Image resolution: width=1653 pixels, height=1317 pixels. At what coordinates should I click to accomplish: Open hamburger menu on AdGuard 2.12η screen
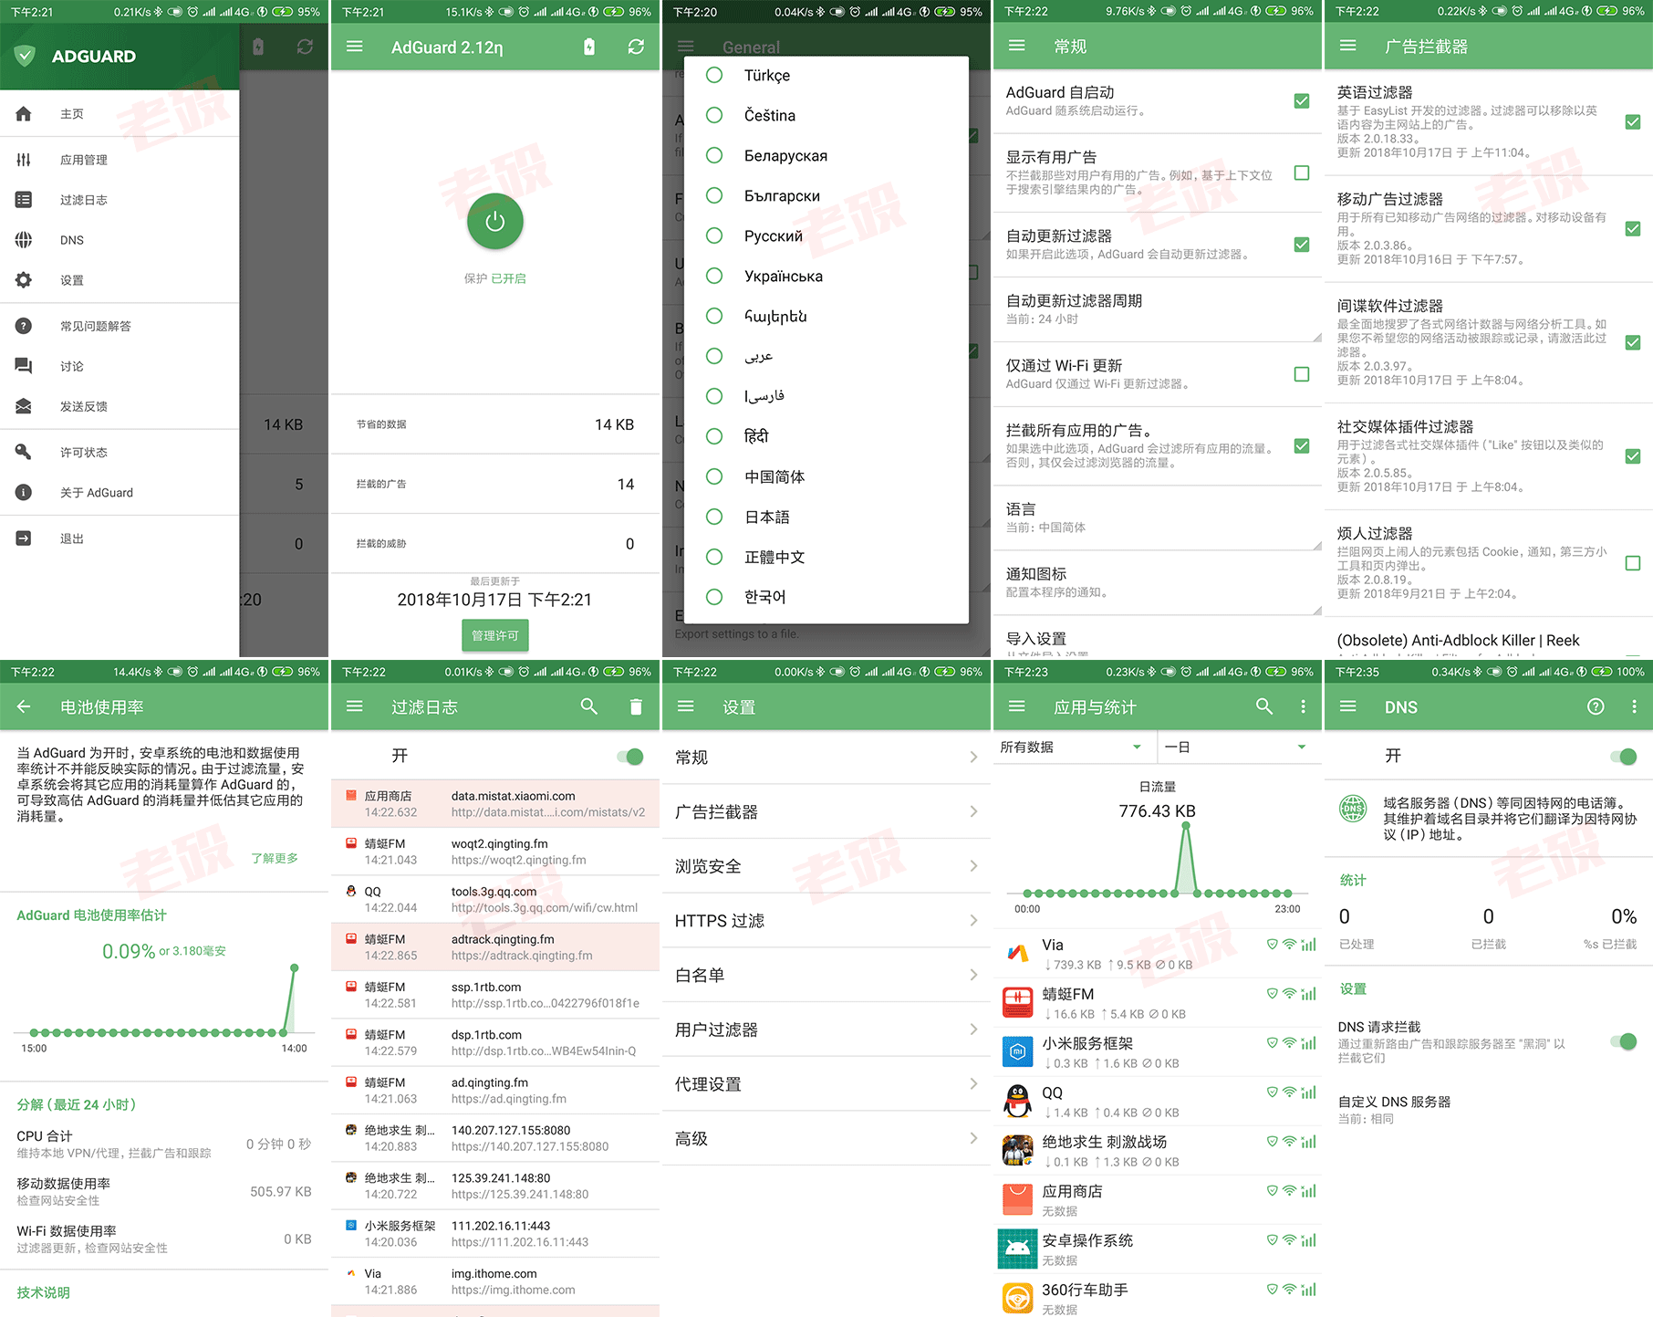[355, 47]
